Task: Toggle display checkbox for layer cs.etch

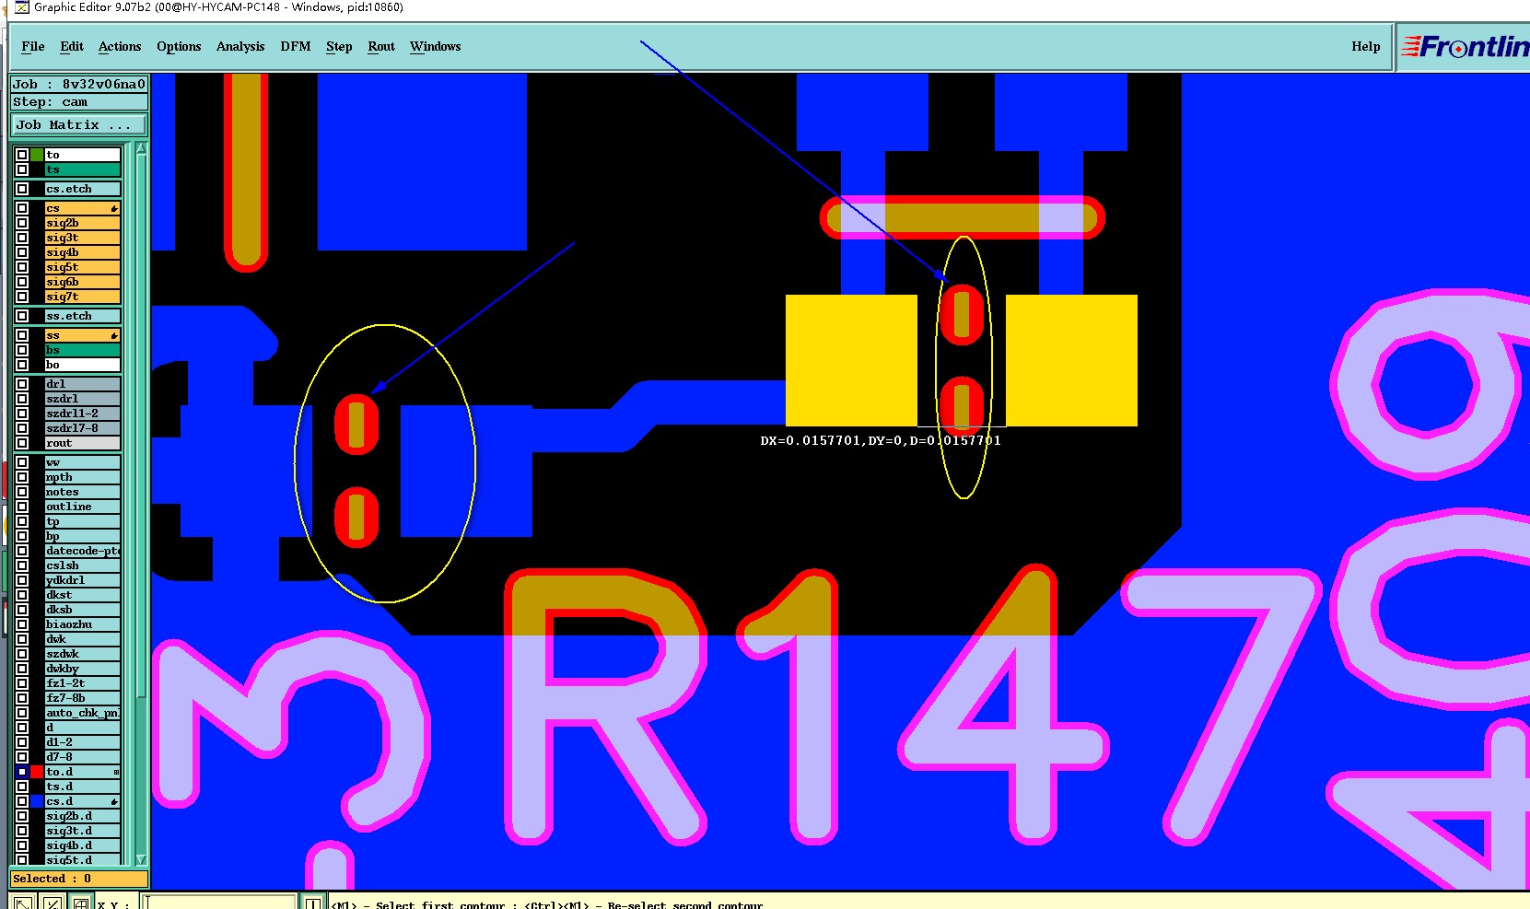Action: click(x=22, y=189)
